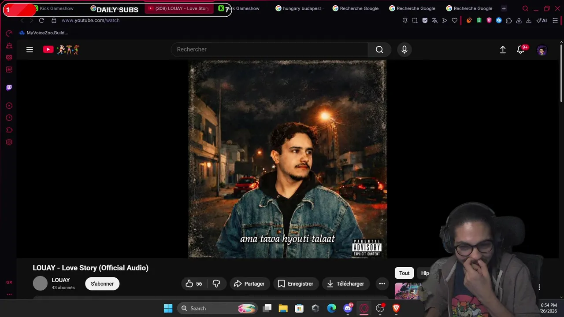Open Opera easy setup sliders icon
The height and width of the screenshot is (317, 564).
click(556, 20)
